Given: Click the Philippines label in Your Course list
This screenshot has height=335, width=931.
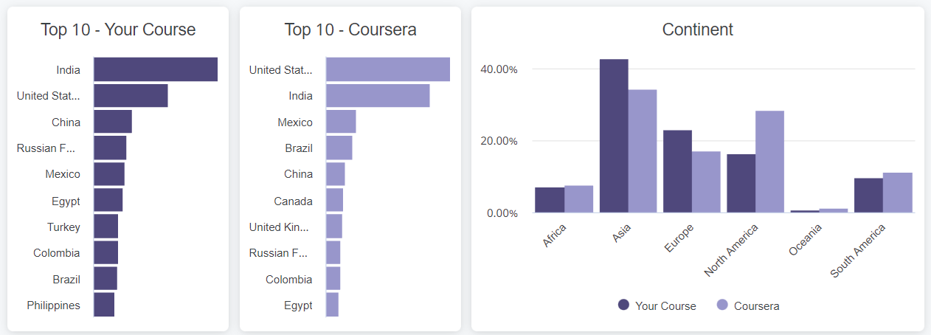Looking at the screenshot, I should coord(54,305).
